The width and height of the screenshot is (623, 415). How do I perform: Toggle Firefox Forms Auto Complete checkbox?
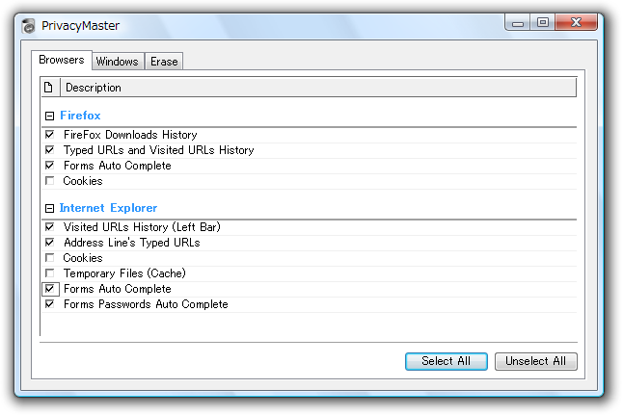tap(49, 166)
